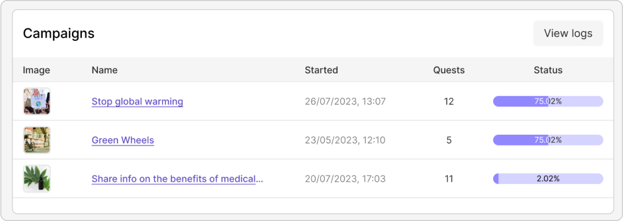Image resolution: width=623 pixels, height=221 pixels.
Task: Click the quests count 12
Action: (448, 101)
